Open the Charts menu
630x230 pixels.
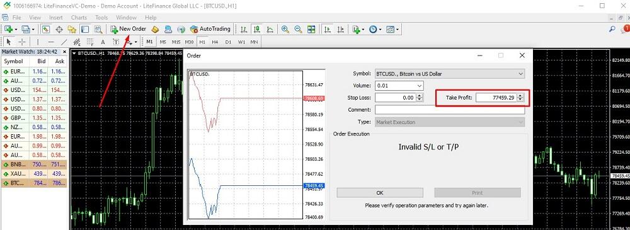pyautogui.click(x=79, y=18)
